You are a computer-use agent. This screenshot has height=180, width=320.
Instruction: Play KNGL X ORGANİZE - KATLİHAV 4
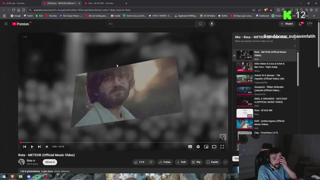click(264, 102)
